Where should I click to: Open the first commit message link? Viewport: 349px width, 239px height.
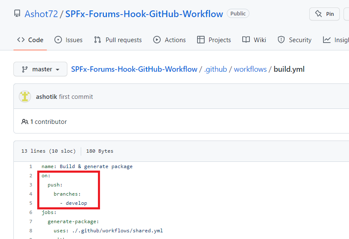76,97
